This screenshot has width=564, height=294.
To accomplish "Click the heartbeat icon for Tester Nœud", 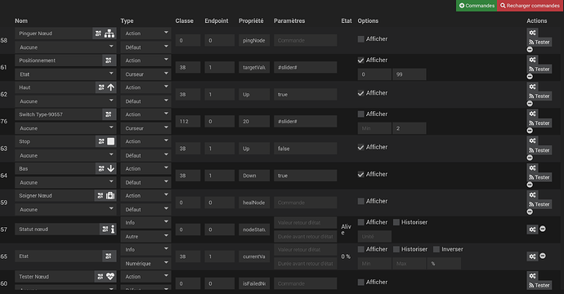I will pos(110,276).
